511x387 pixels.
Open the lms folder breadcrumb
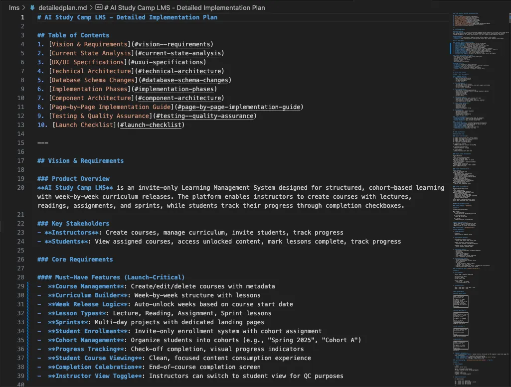click(x=14, y=8)
